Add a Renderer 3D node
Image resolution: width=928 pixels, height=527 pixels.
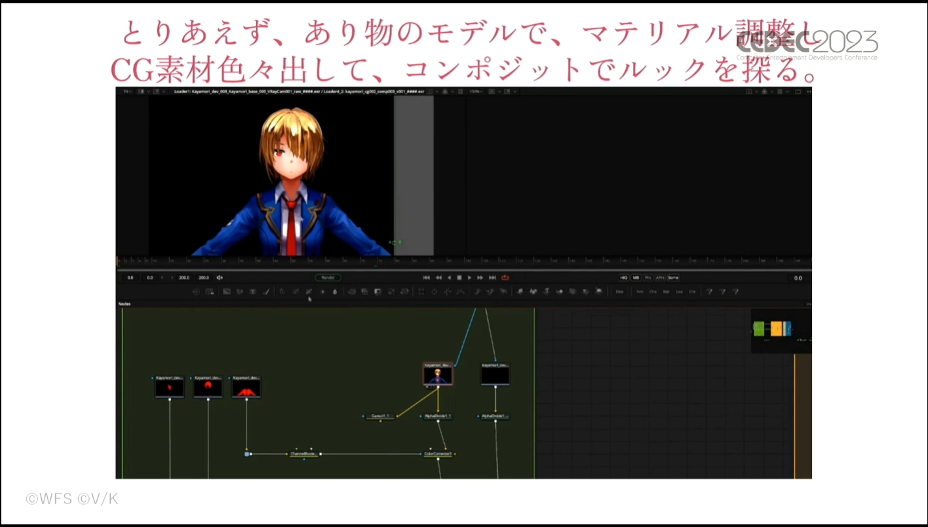pyautogui.click(x=599, y=292)
